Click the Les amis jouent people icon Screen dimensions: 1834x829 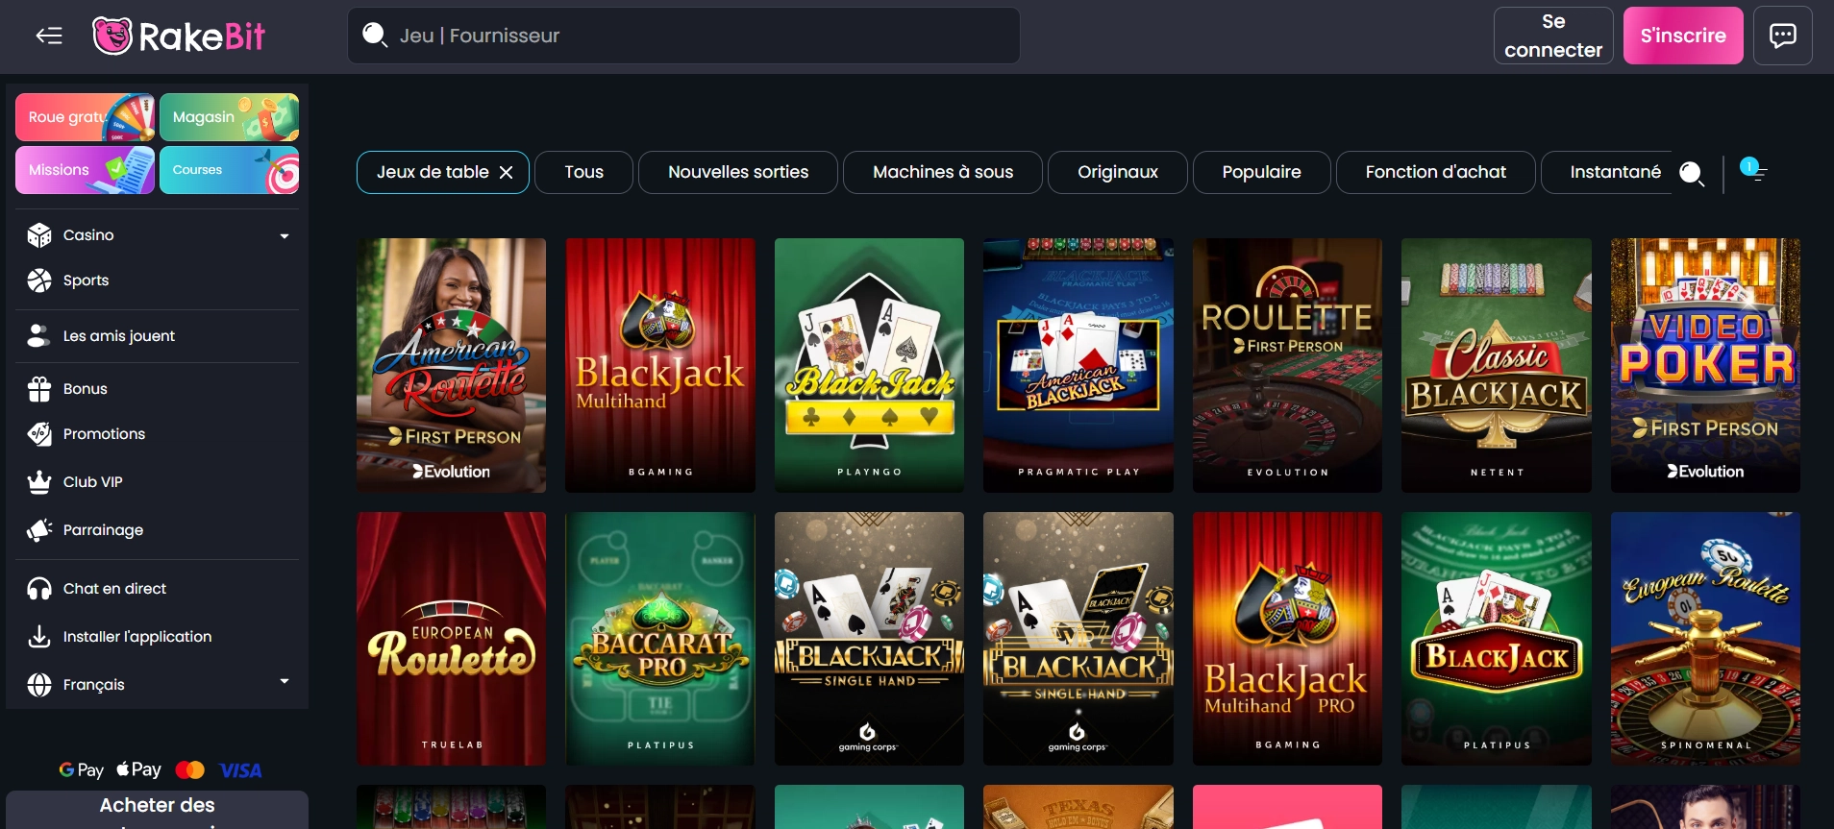39,336
